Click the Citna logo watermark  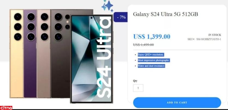6,108
